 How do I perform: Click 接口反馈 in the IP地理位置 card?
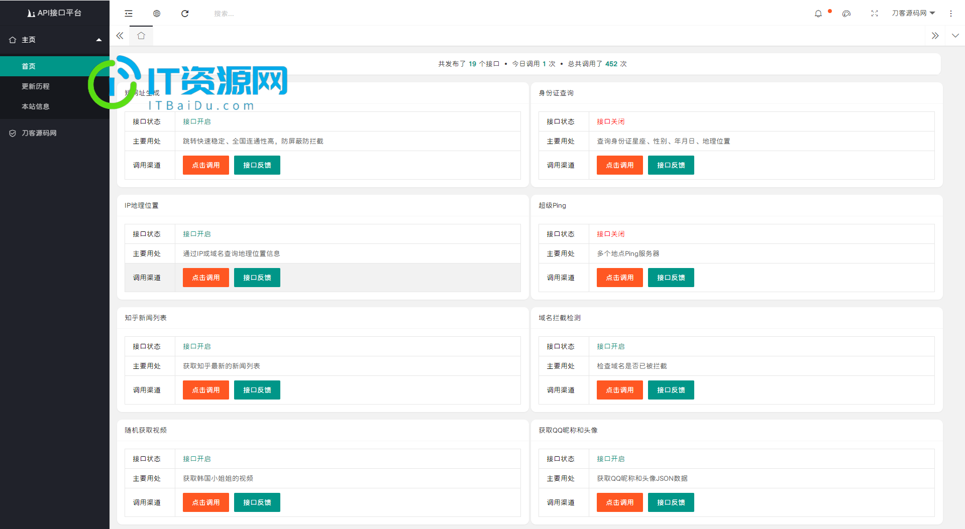click(x=257, y=278)
